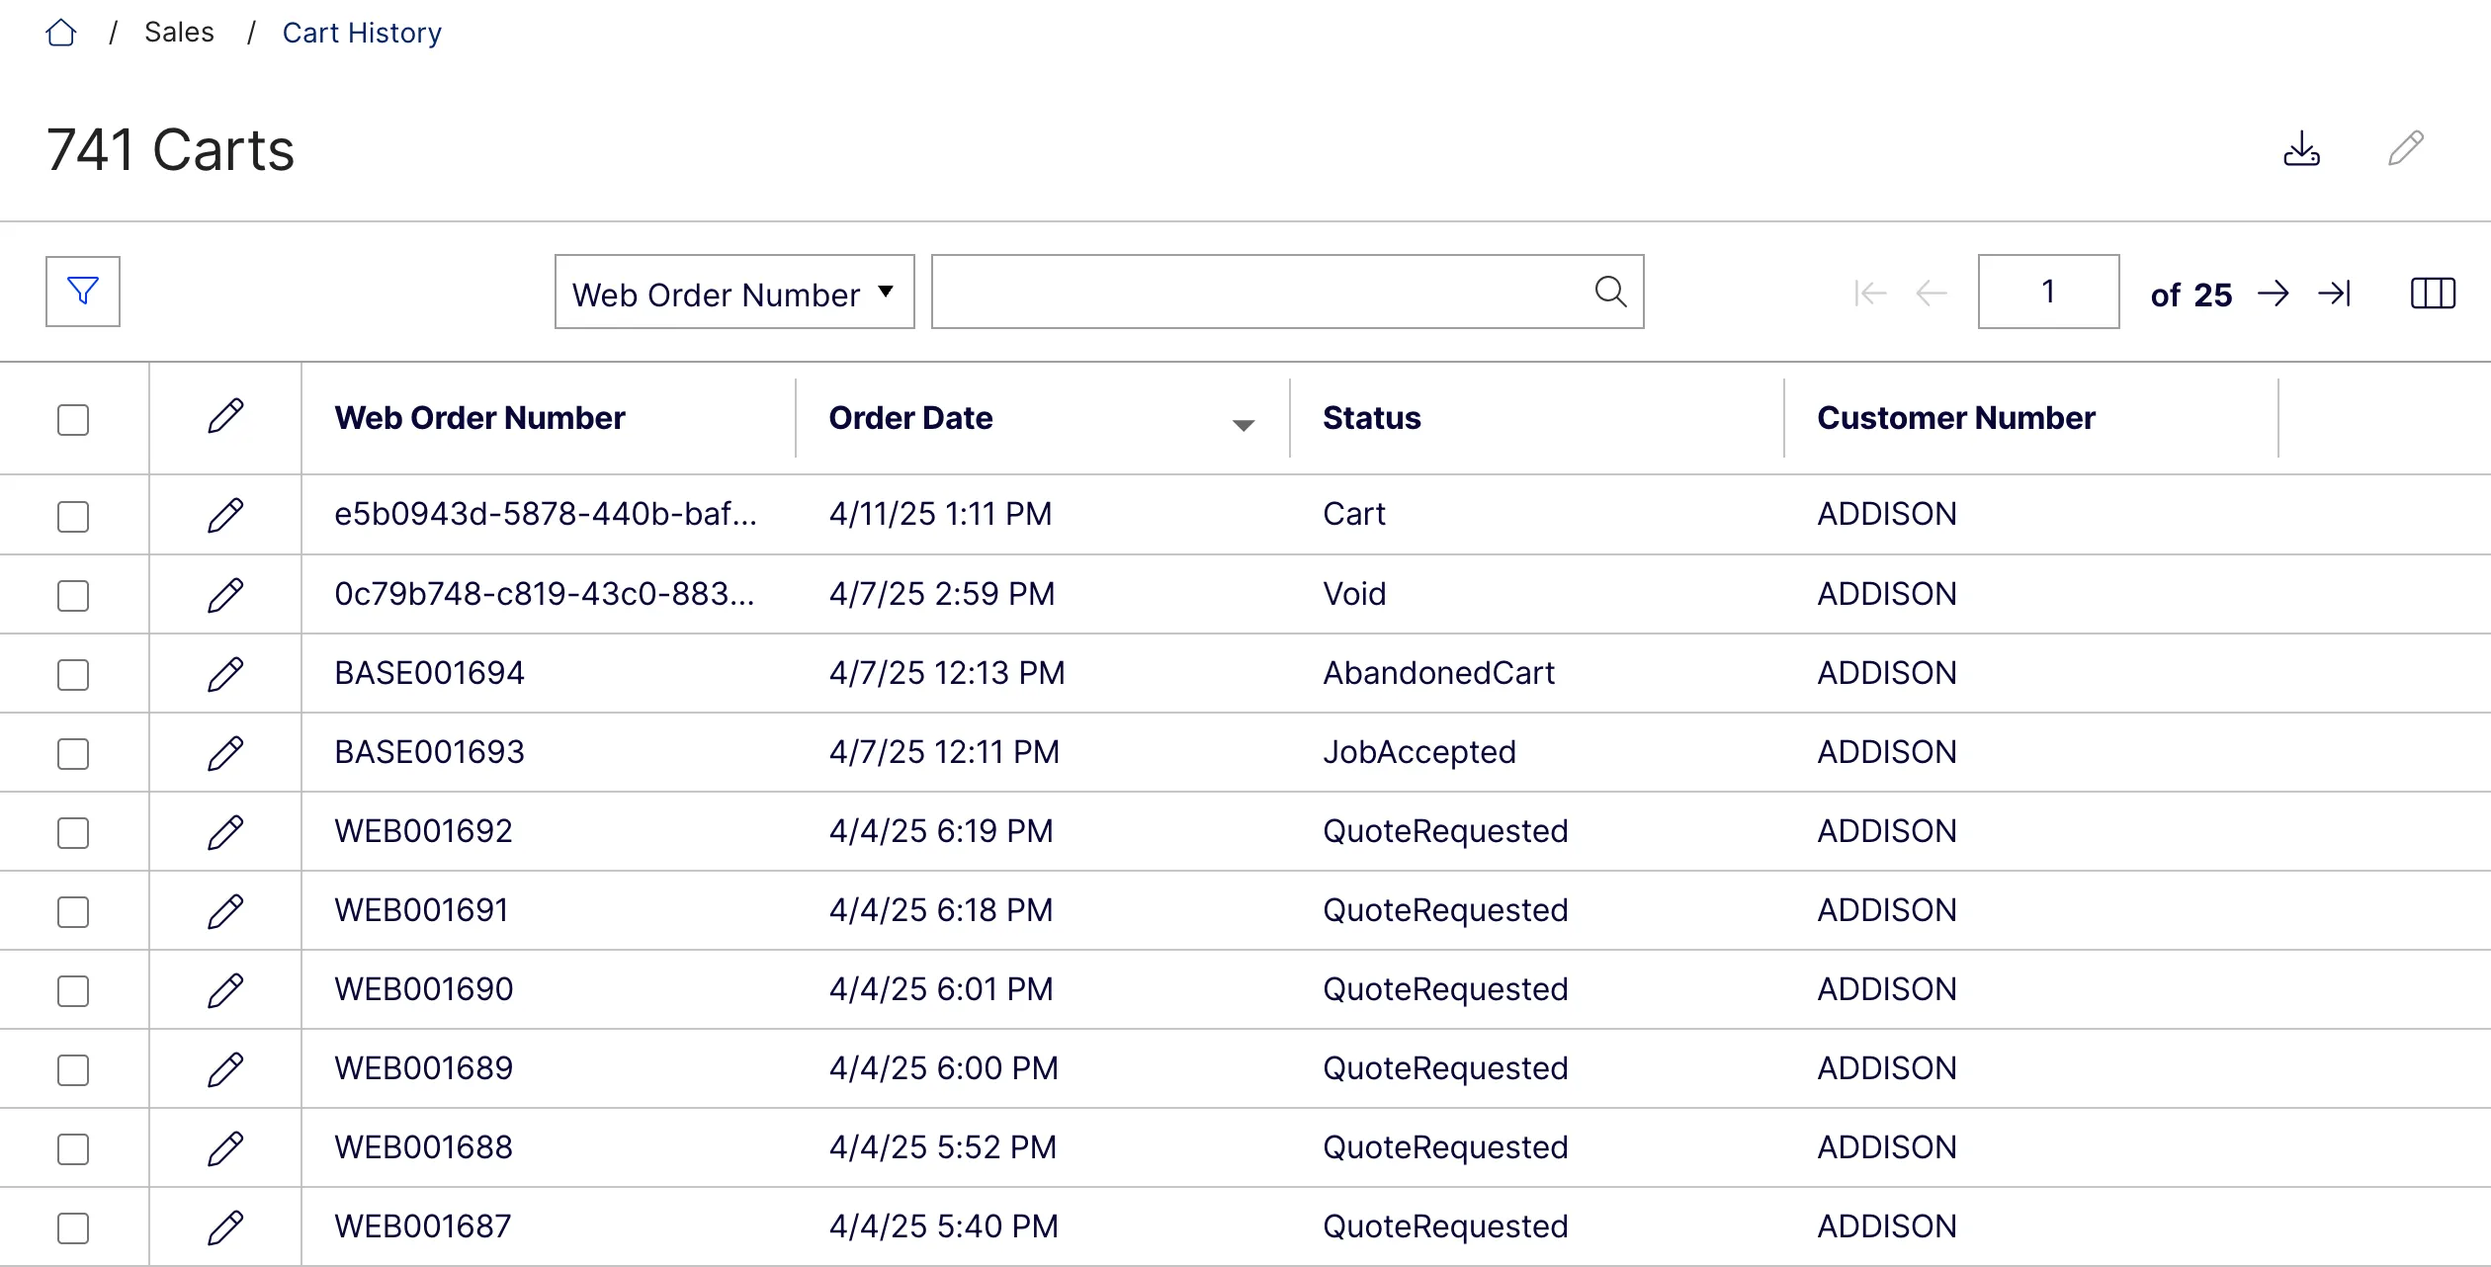
Task: Click QuoteRequested status in the WEB001688 row
Action: 1445,1147
